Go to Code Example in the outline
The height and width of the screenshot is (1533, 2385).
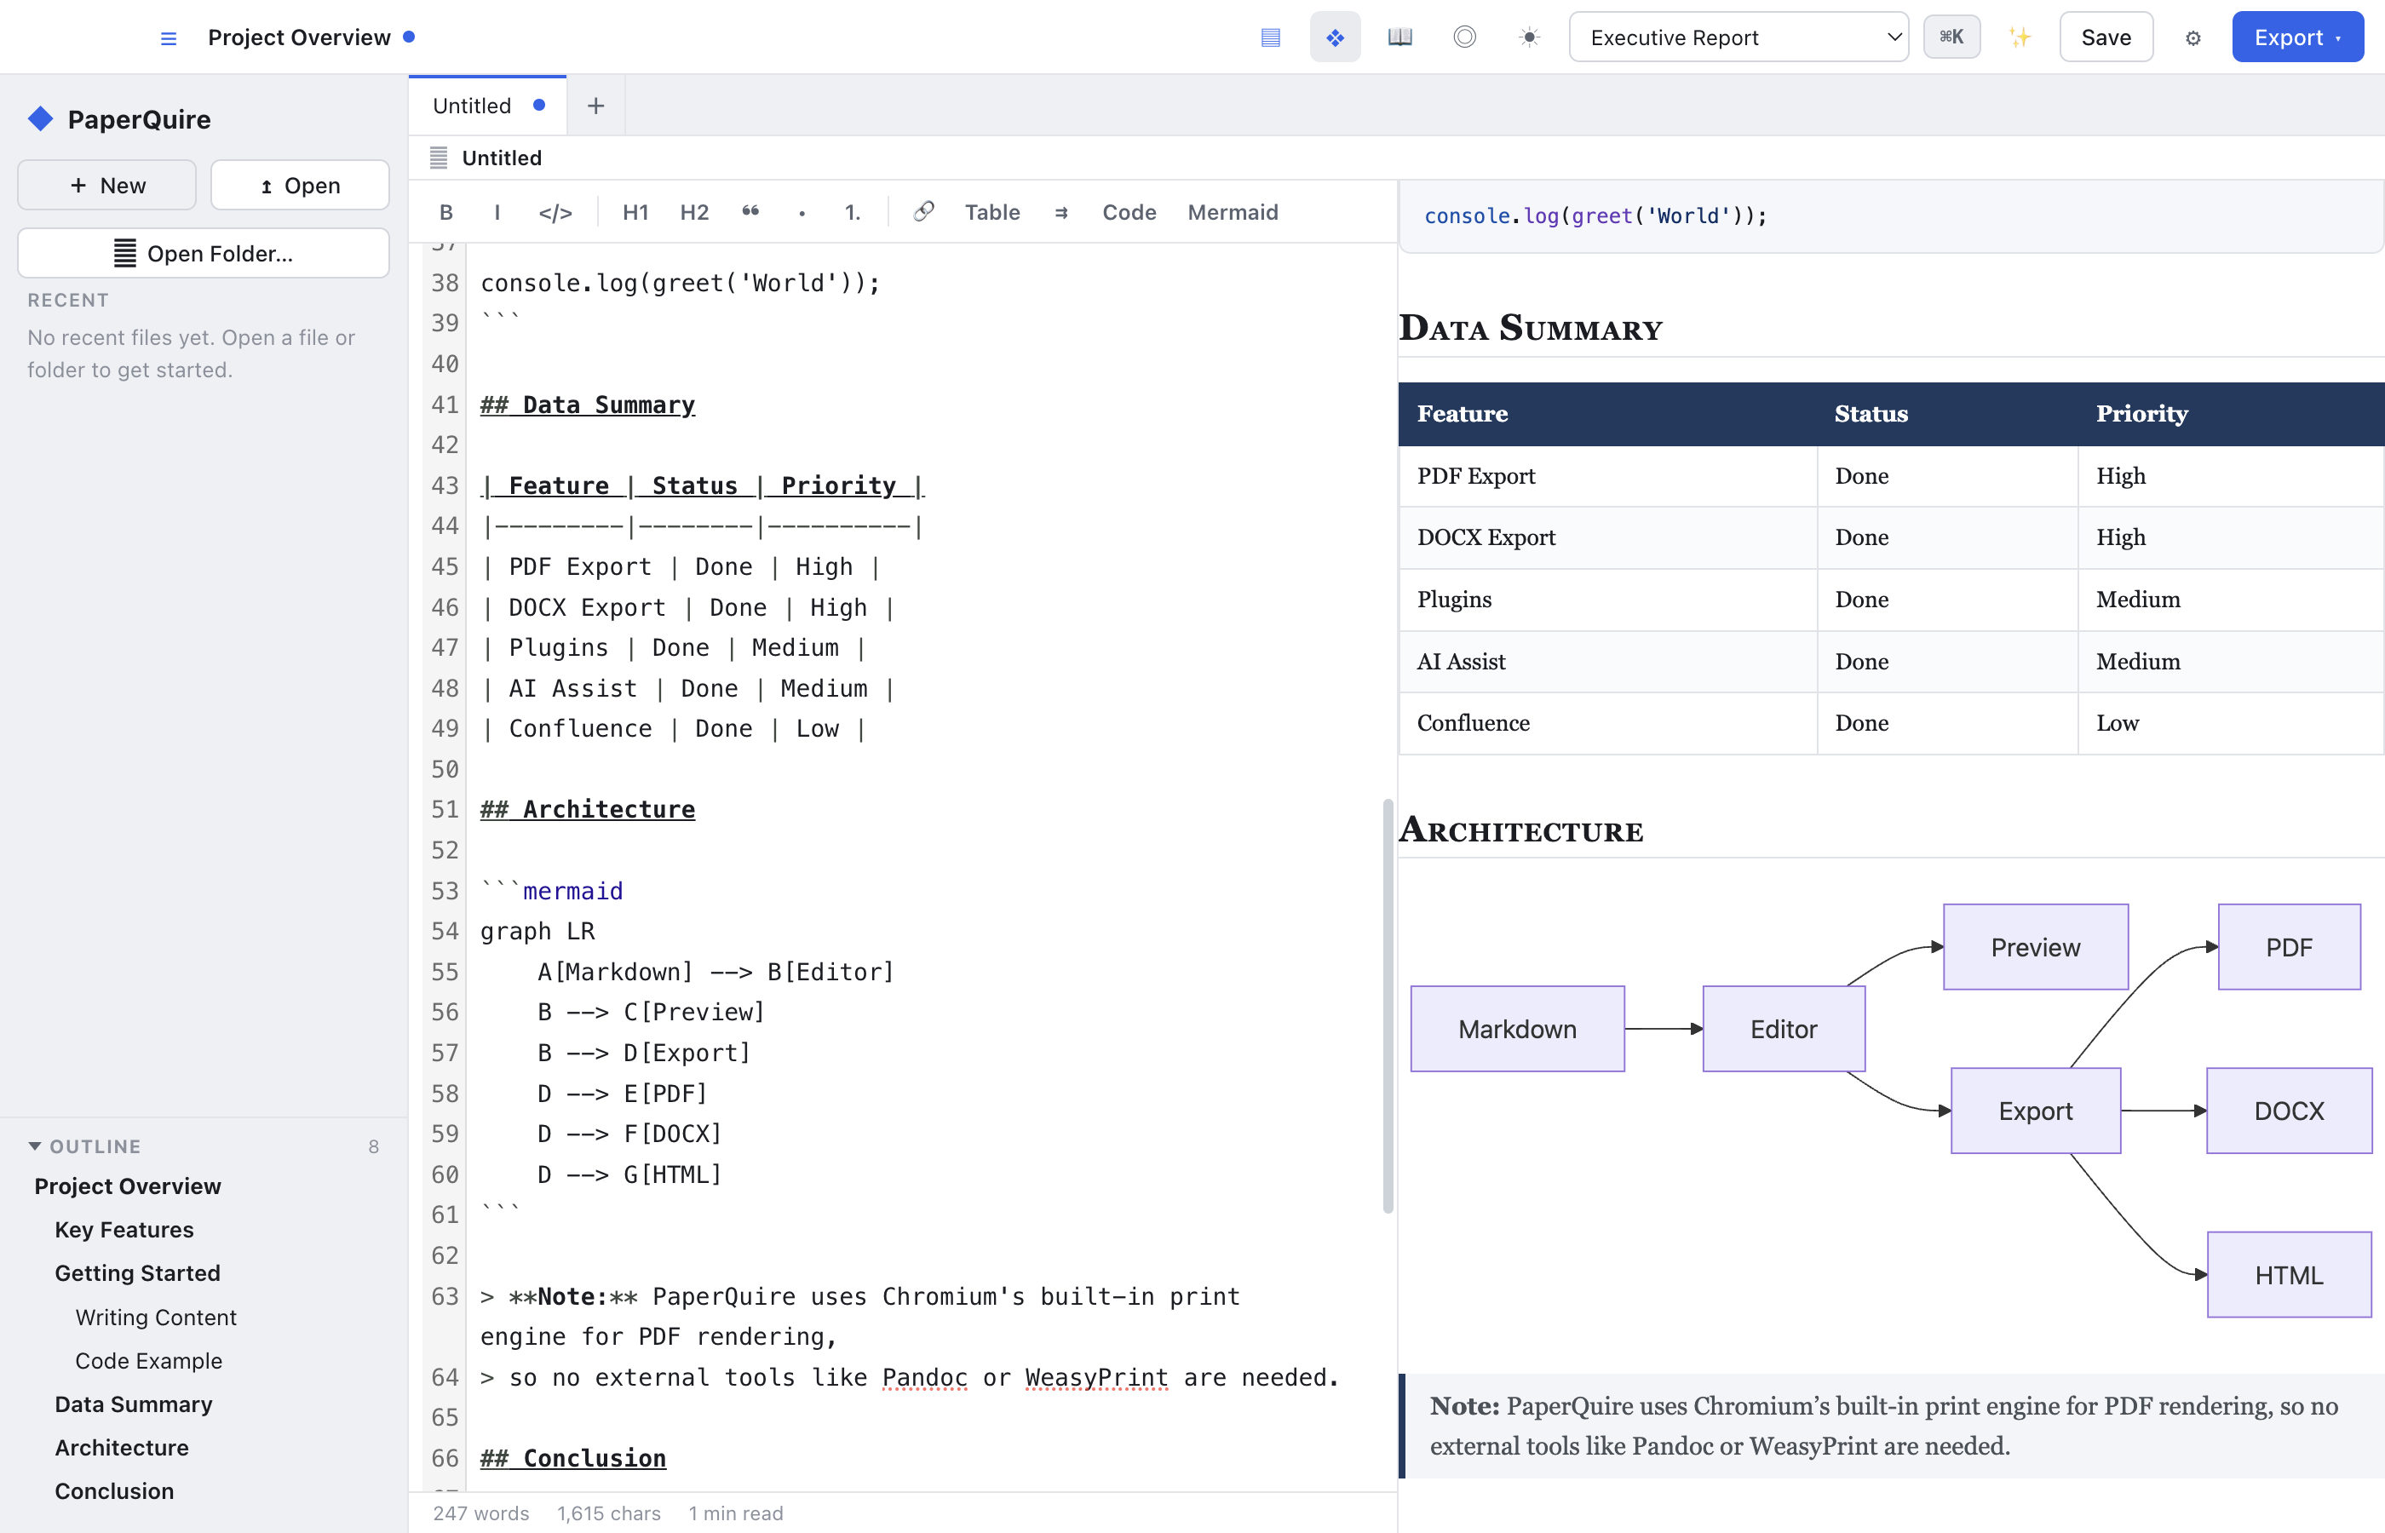(149, 1361)
